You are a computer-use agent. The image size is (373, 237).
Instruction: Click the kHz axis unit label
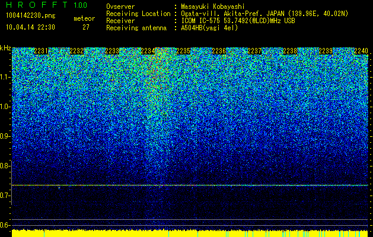pos(5,48)
